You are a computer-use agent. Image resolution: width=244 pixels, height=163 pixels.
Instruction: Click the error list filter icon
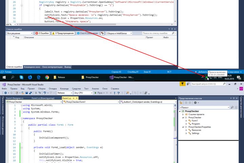click(102, 33)
